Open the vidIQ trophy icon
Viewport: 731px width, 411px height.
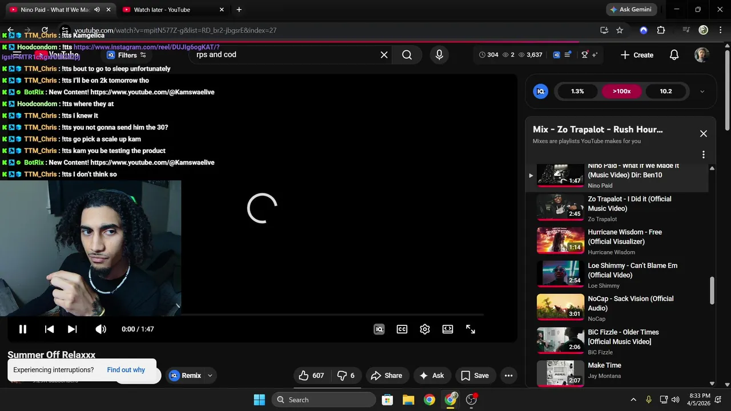click(585, 55)
